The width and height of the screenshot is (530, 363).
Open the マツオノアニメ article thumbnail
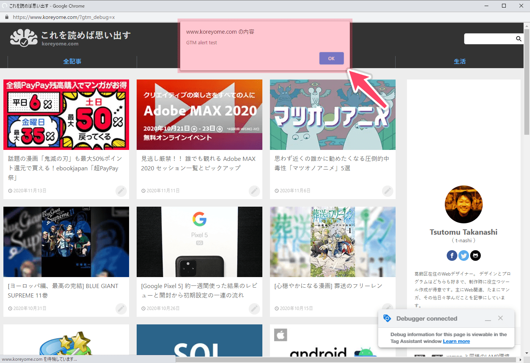point(333,115)
